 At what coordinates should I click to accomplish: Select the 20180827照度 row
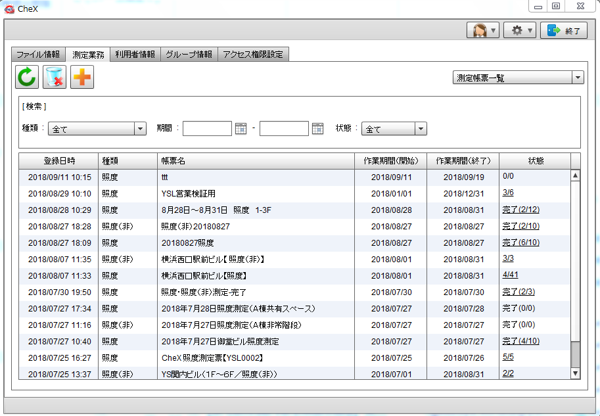coord(294,243)
